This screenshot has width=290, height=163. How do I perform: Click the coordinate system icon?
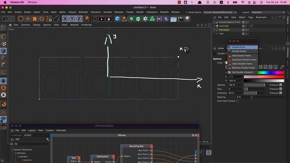pos(86,19)
